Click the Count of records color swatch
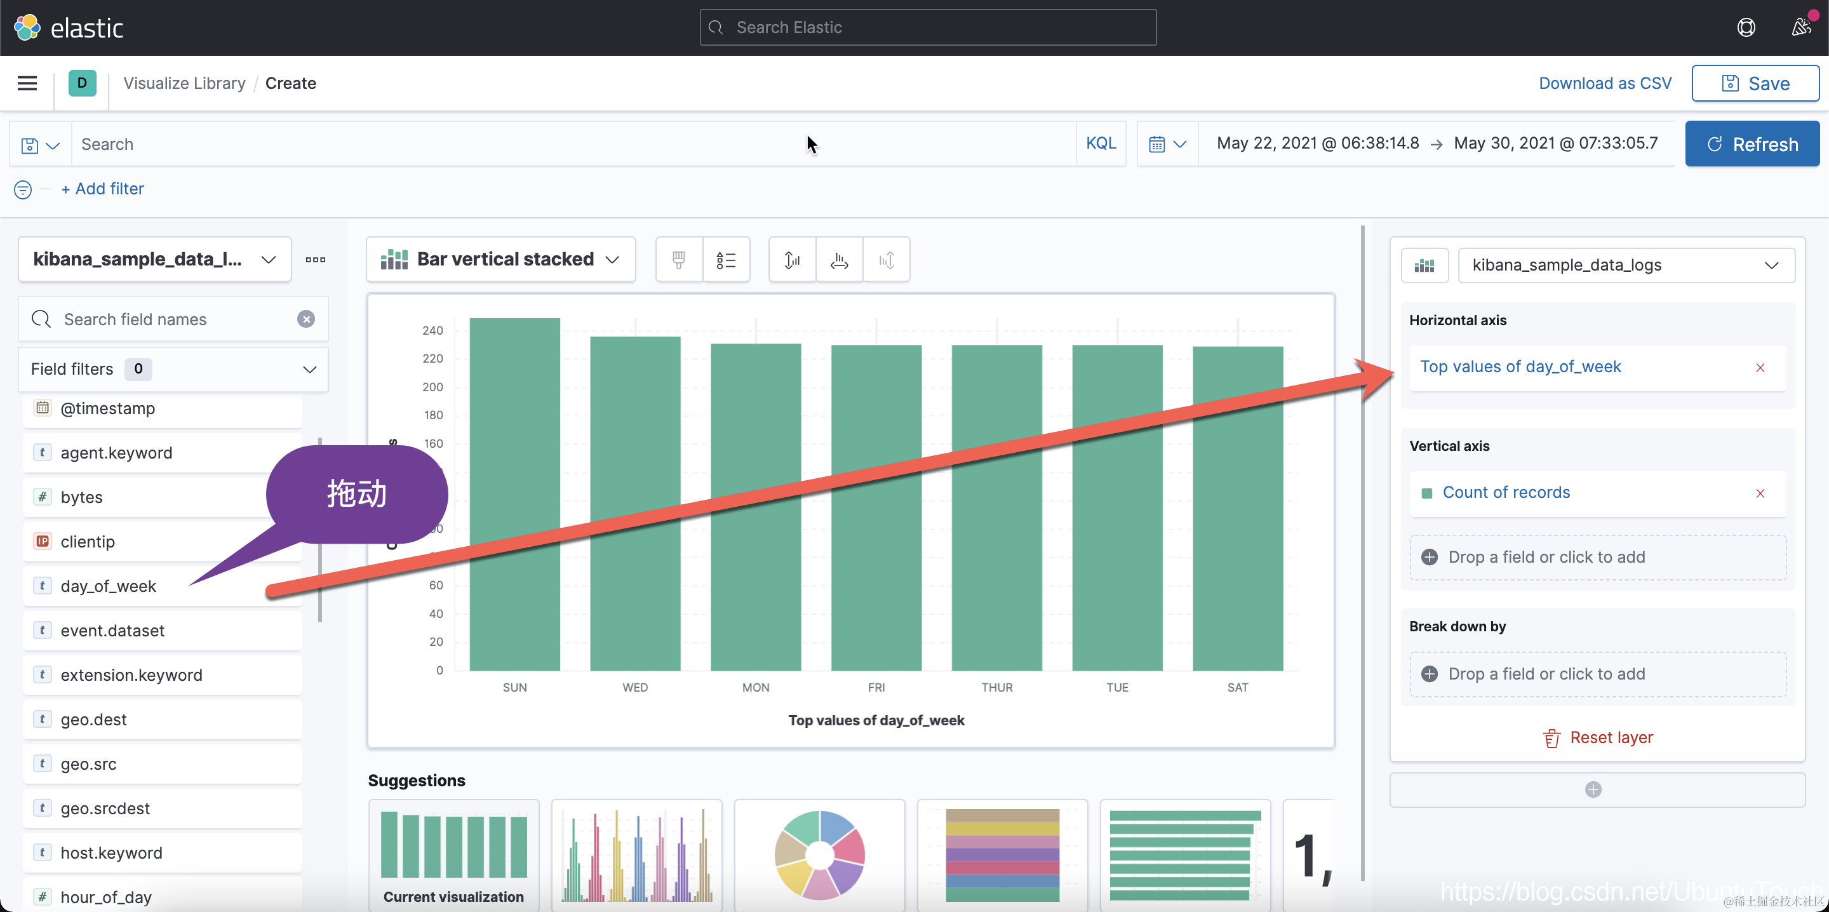This screenshot has width=1829, height=912. coord(1426,493)
